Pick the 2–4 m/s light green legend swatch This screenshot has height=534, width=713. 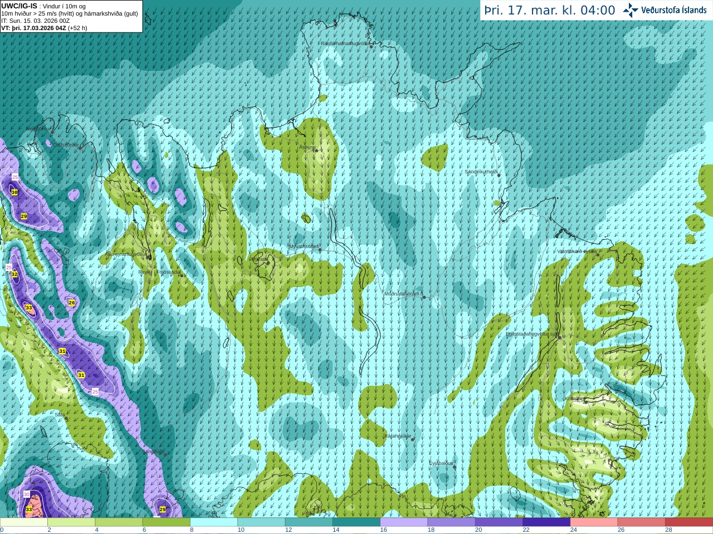click(71, 522)
